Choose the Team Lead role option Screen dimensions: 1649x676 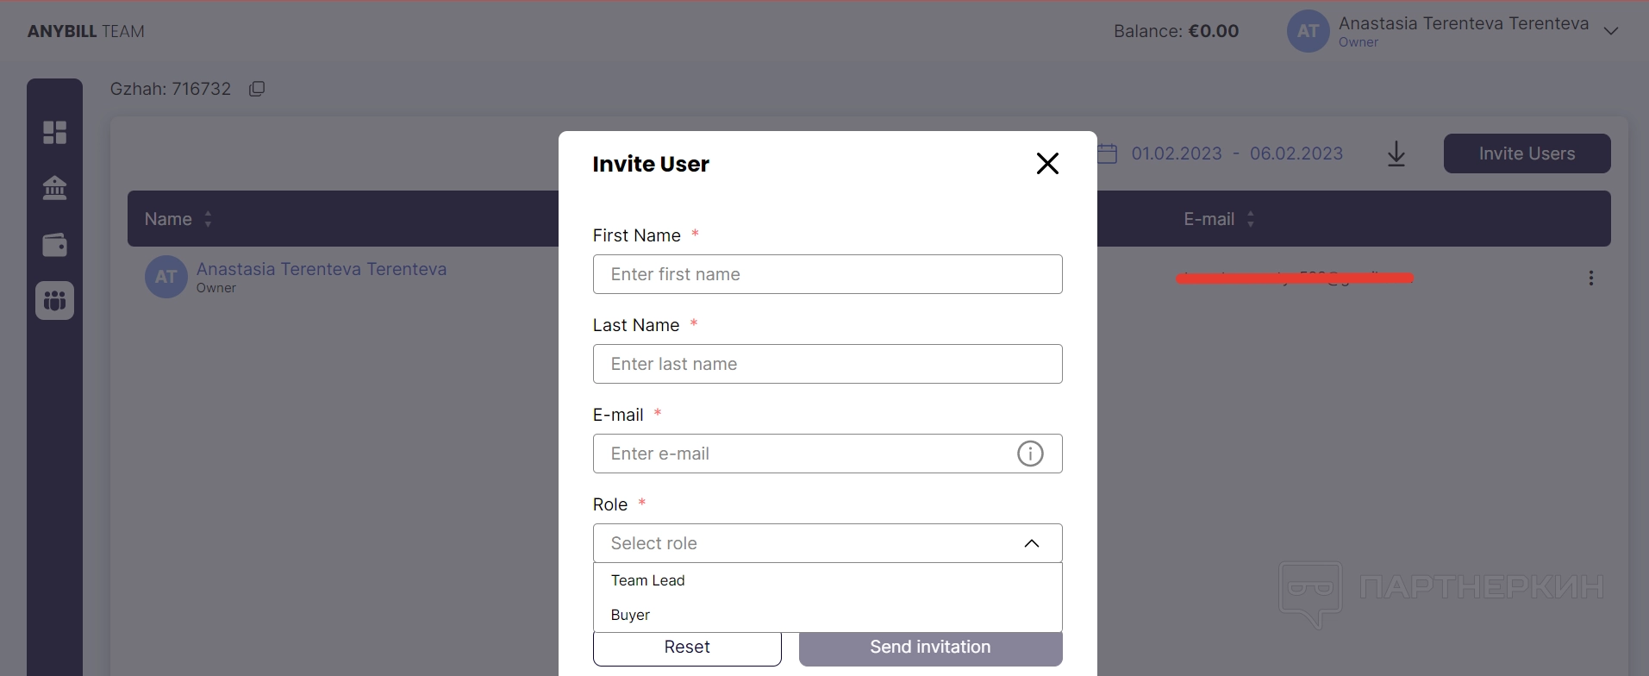[x=648, y=580]
